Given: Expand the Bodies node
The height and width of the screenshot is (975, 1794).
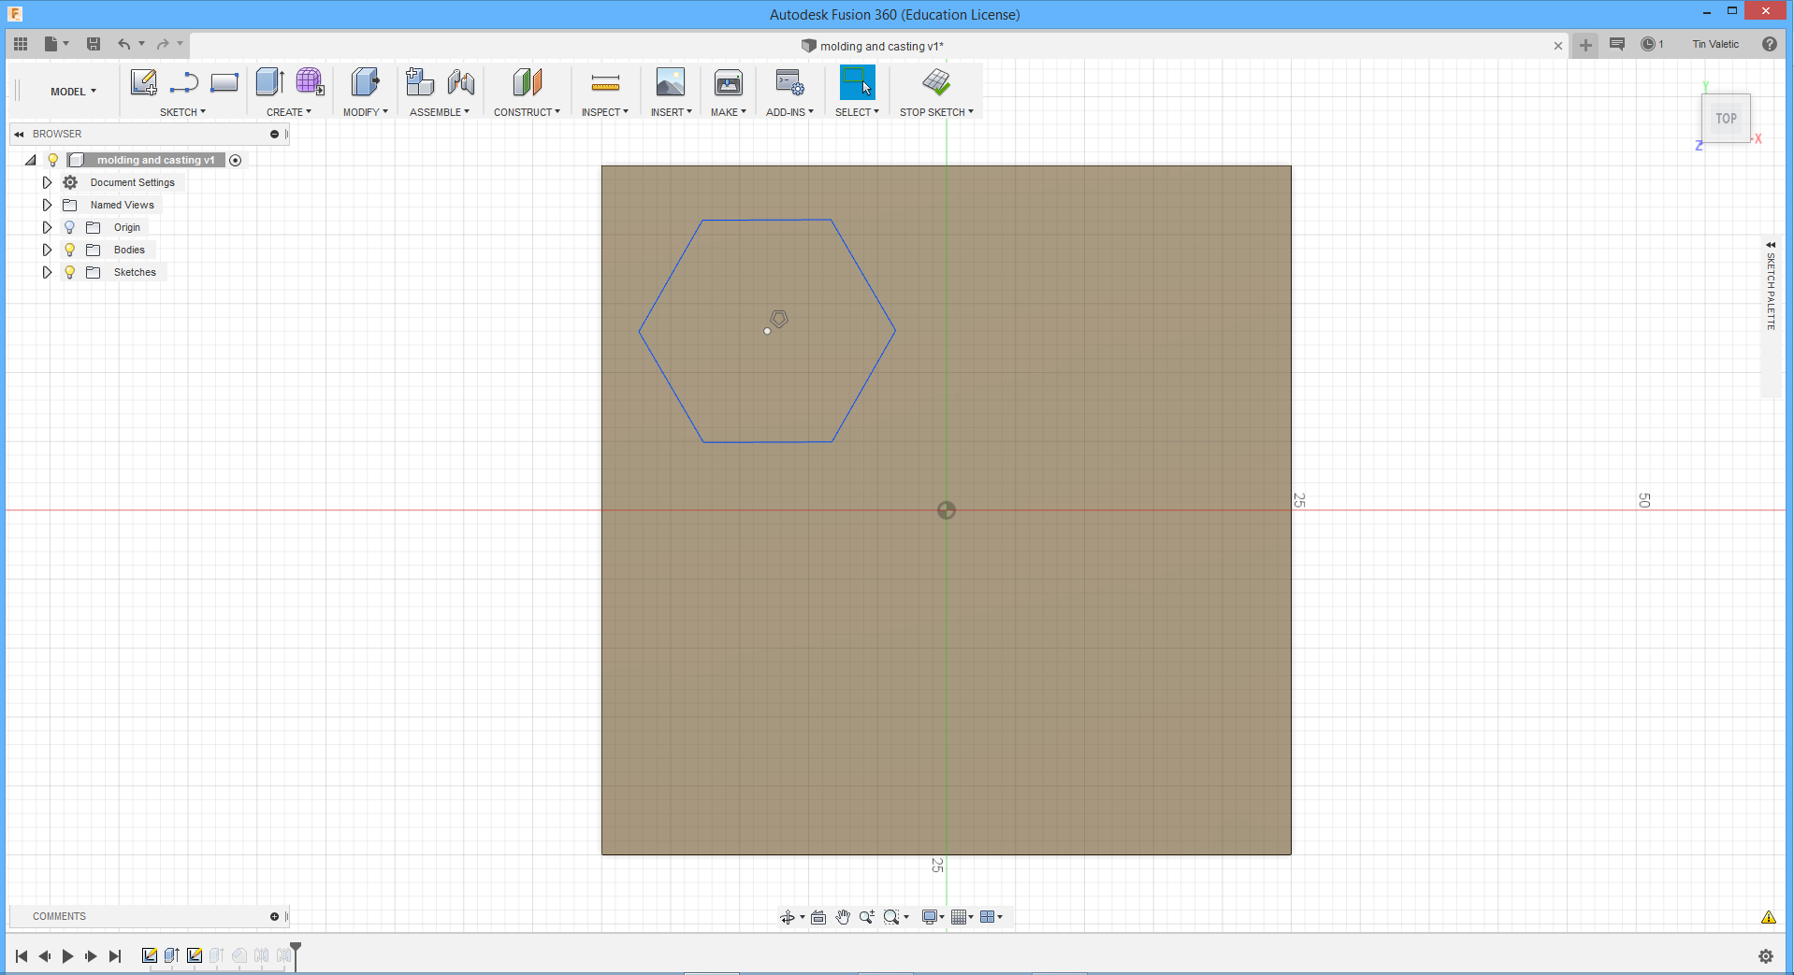Looking at the screenshot, I should [x=47, y=250].
